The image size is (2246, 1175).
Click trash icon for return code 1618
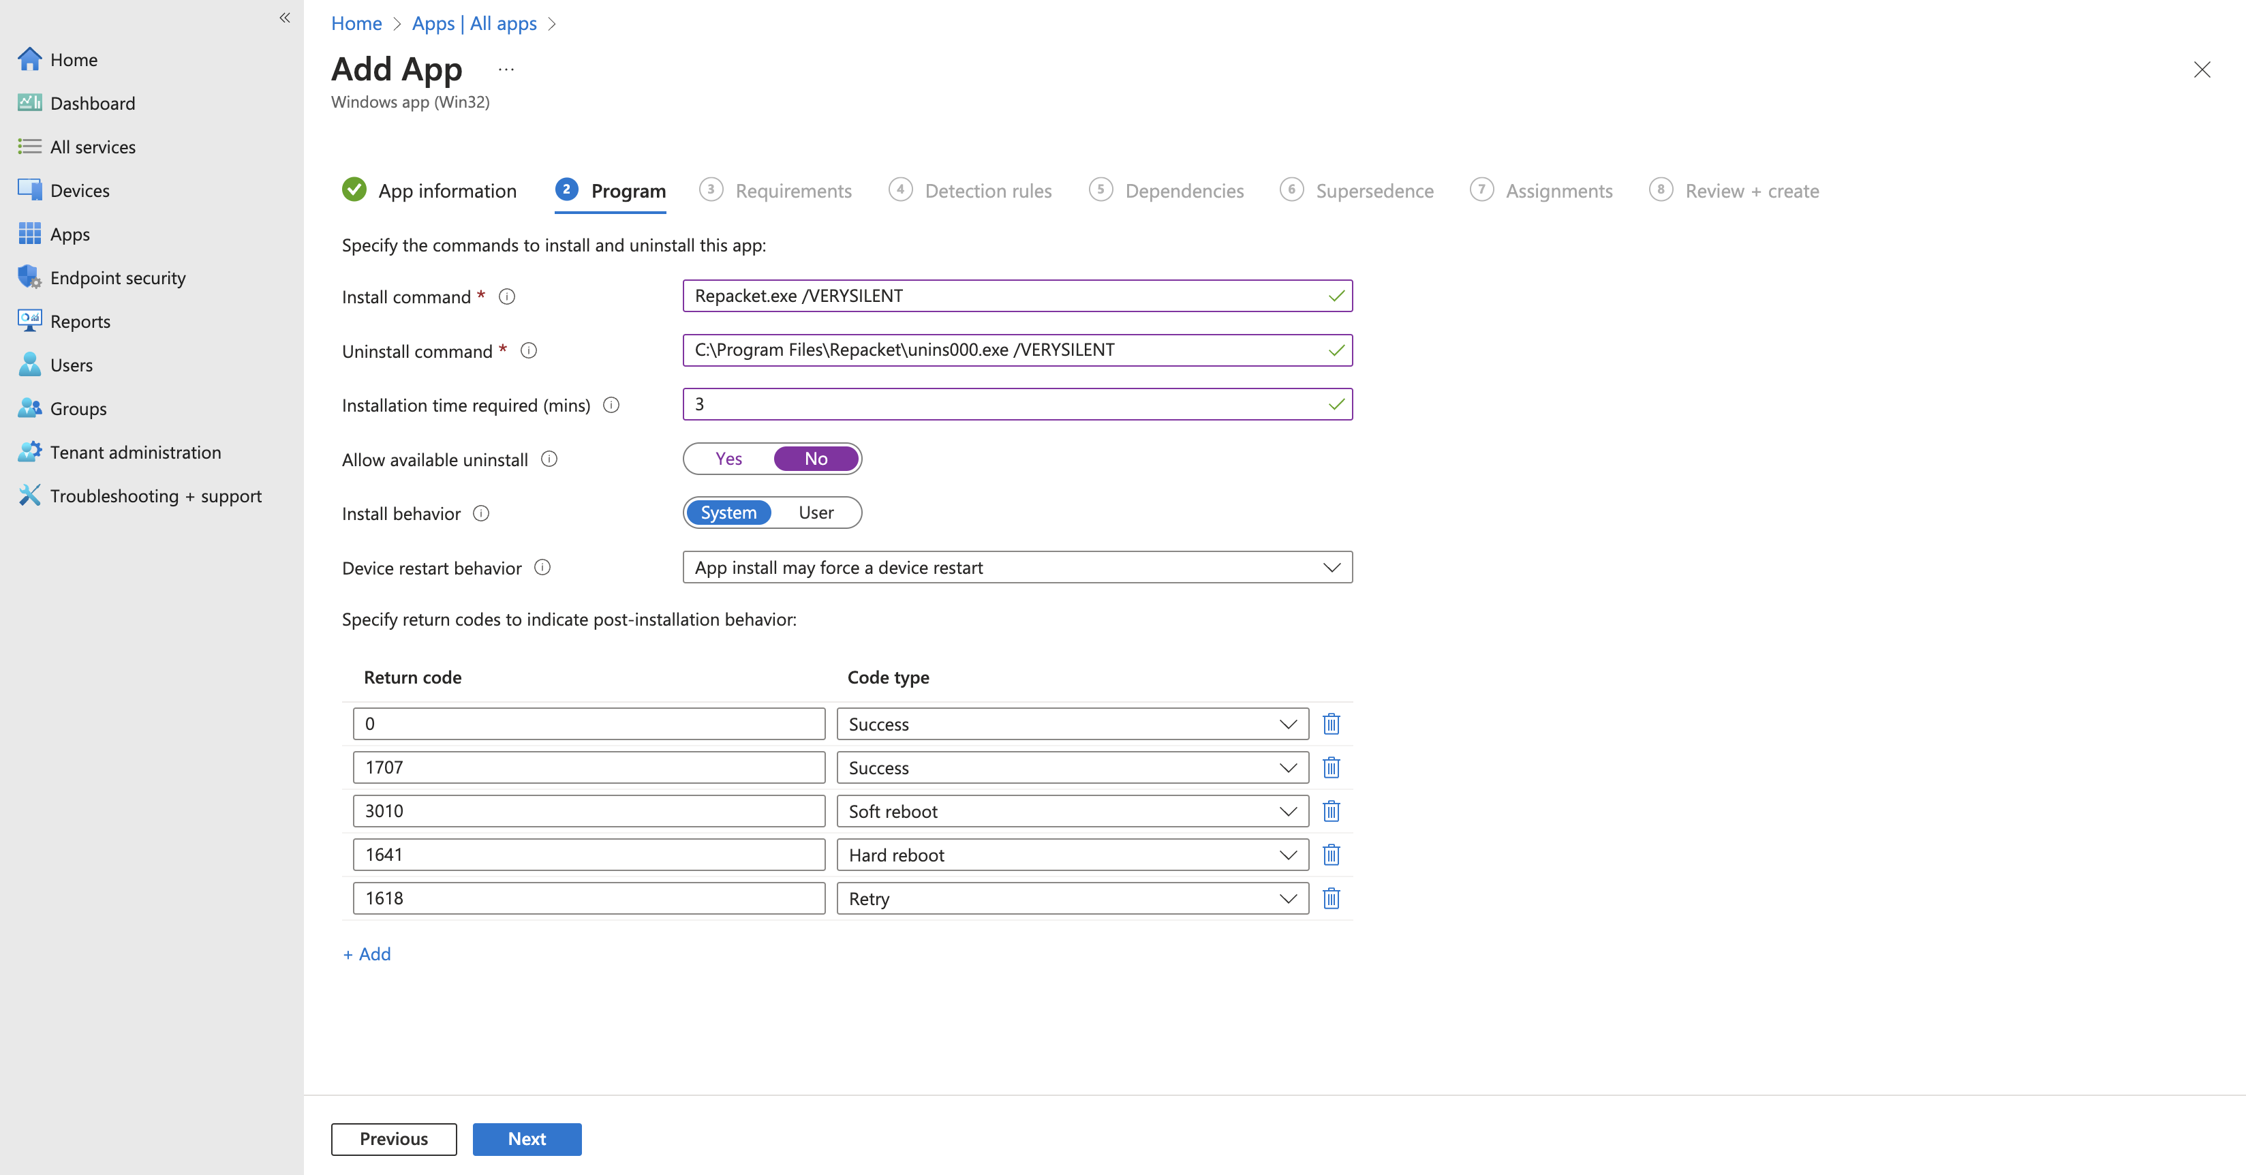tap(1331, 898)
